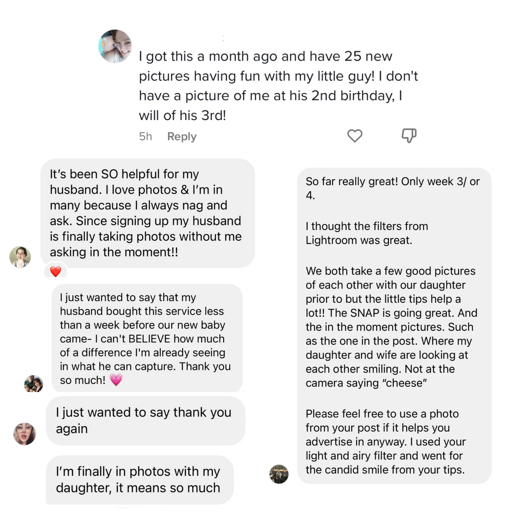The height and width of the screenshot is (516, 516).
Task: Like the comment with the heart icon
Action: pos(355,136)
